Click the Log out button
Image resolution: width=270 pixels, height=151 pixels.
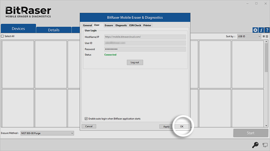coord(135,62)
